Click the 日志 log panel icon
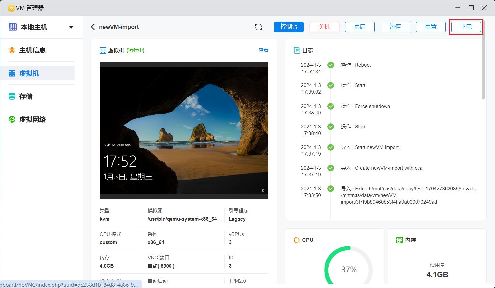This screenshot has height=288, width=495. click(x=297, y=50)
